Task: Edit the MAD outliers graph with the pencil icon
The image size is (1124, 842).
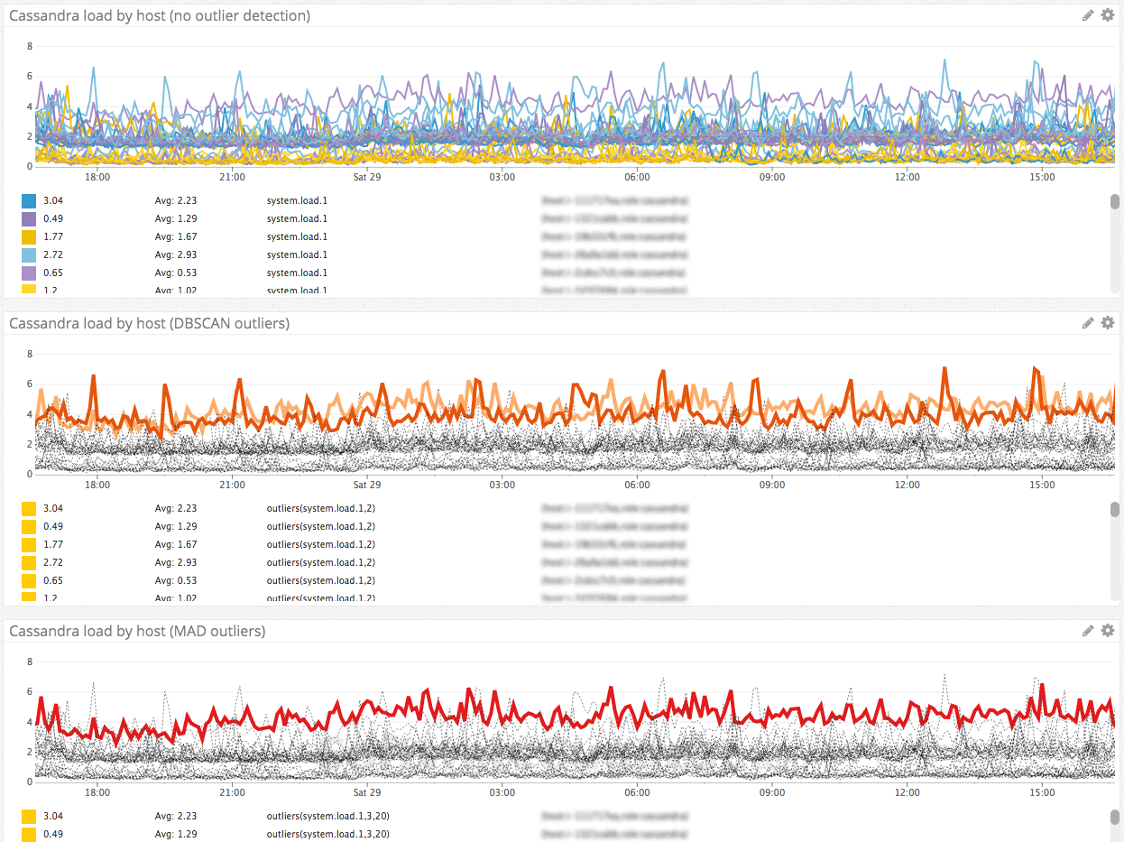Action: coord(1088,631)
